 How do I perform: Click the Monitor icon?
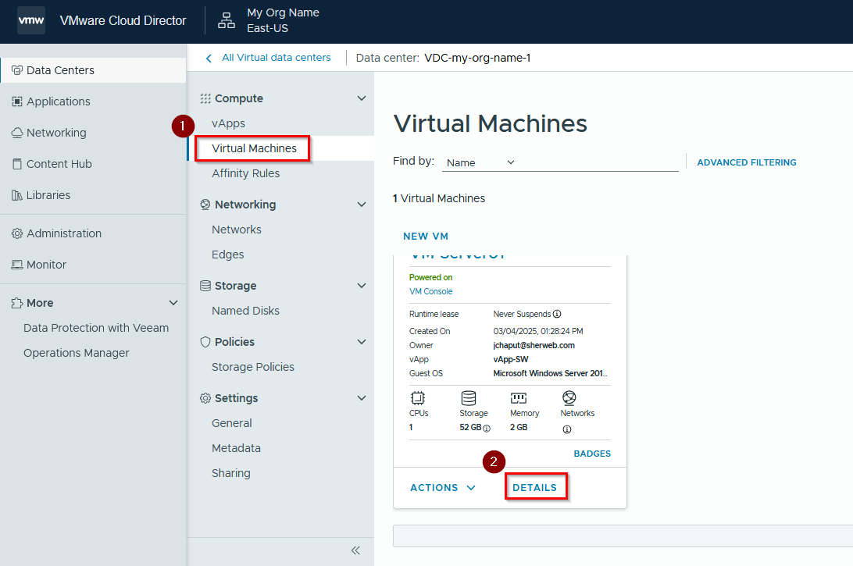17,265
